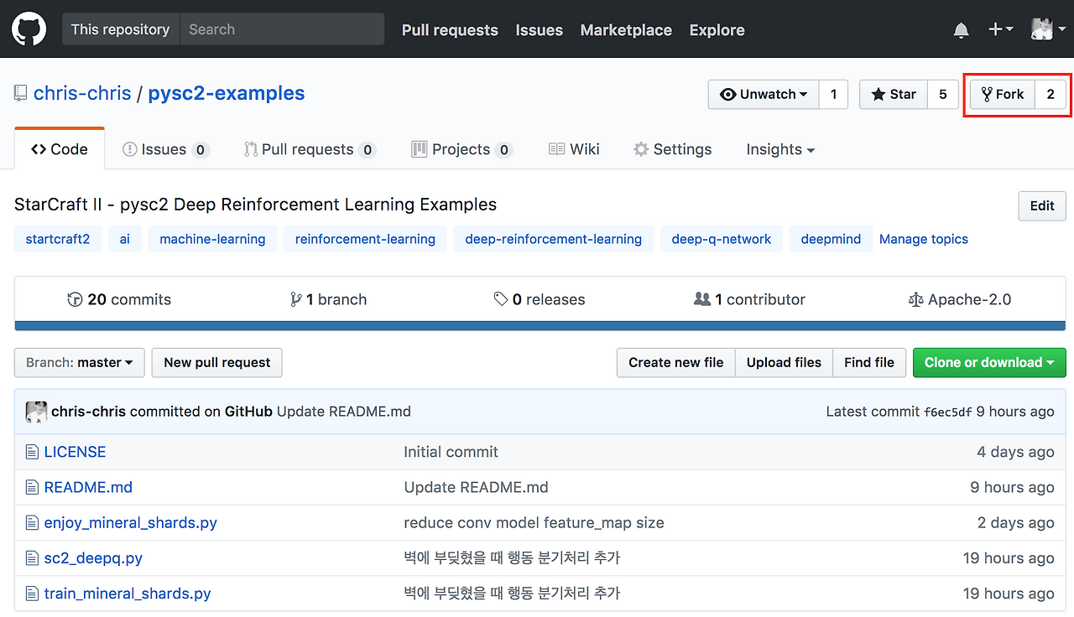Viewport: 1074px width, 617px height.
Task: View the 1 branch list
Action: tap(328, 299)
